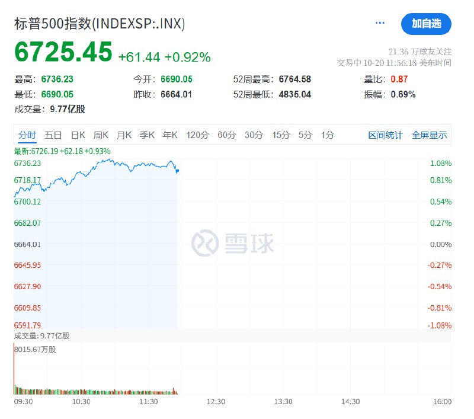Click the 52周最高 value 6764.58
Image resolution: width=474 pixels, height=419 pixels.
click(294, 79)
